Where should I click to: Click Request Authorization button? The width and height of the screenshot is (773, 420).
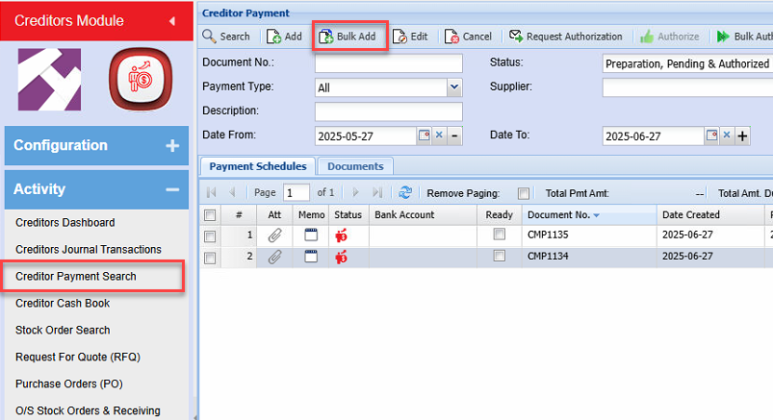click(566, 37)
